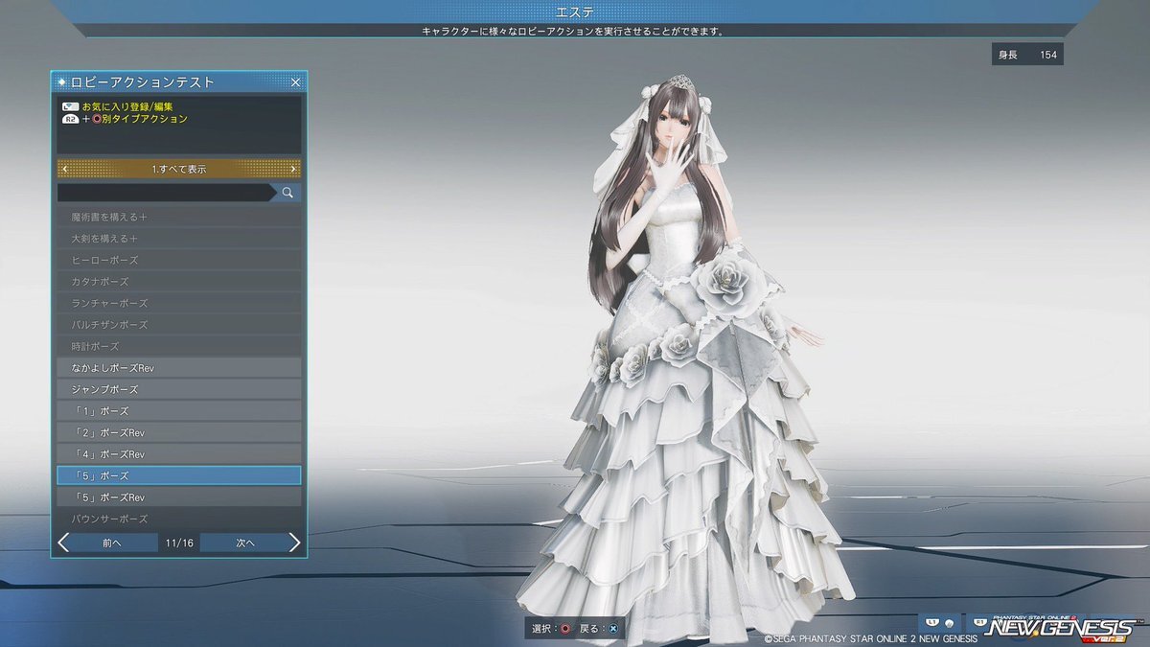Click the R2 button icon hint
1150x647 pixels.
pos(70,119)
